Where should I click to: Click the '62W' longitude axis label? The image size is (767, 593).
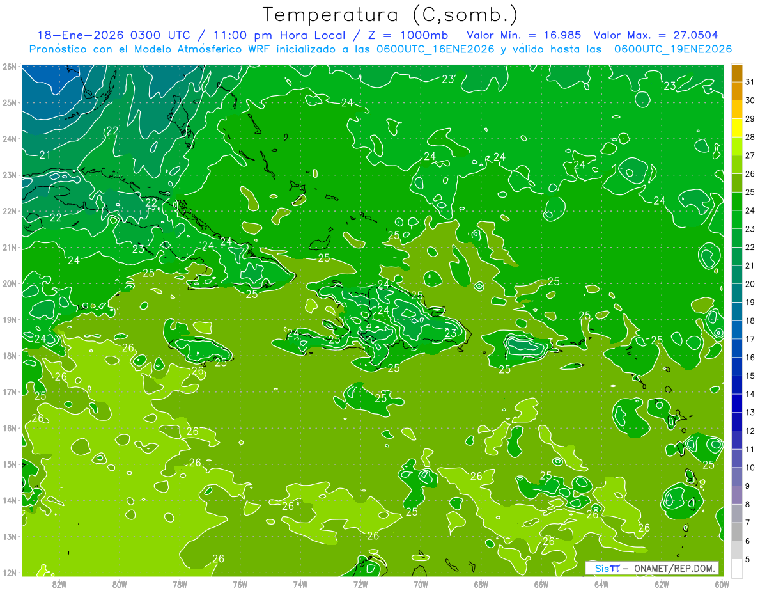(x=662, y=584)
